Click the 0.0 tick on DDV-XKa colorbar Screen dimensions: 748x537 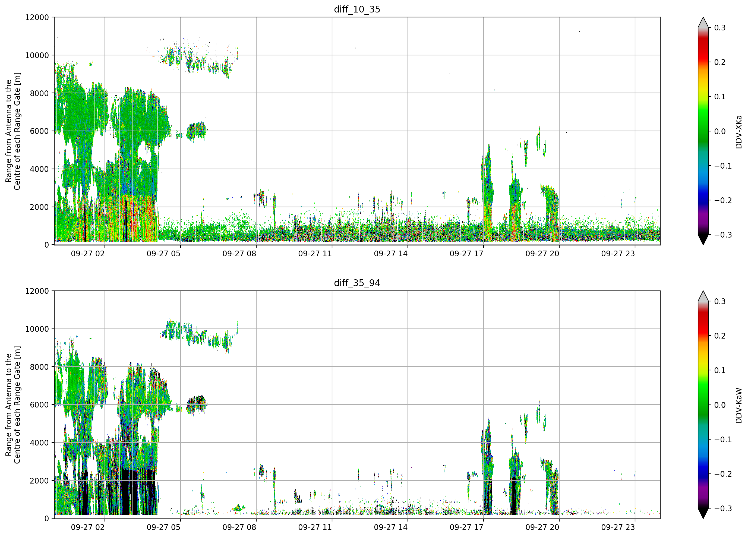(x=720, y=131)
